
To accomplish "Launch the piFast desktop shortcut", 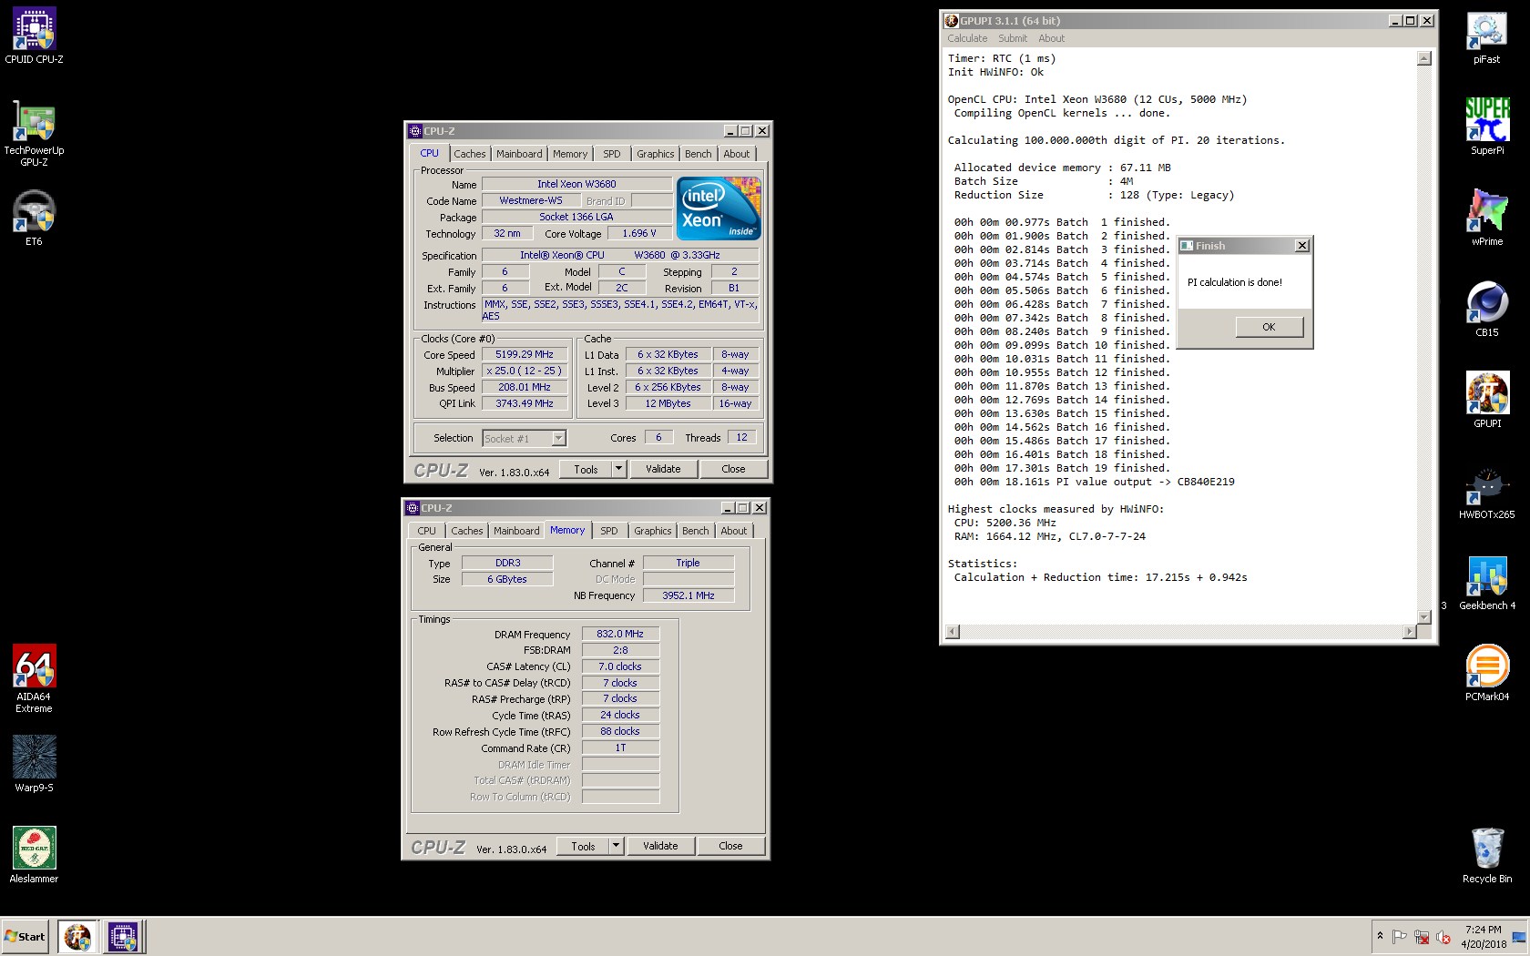I will tap(1486, 36).
